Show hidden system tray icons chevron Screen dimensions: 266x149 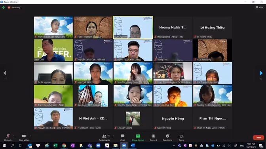[x=174, y=145]
